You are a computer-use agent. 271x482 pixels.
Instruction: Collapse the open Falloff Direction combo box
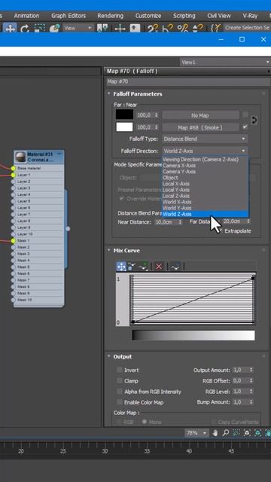click(x=205, y=151)
